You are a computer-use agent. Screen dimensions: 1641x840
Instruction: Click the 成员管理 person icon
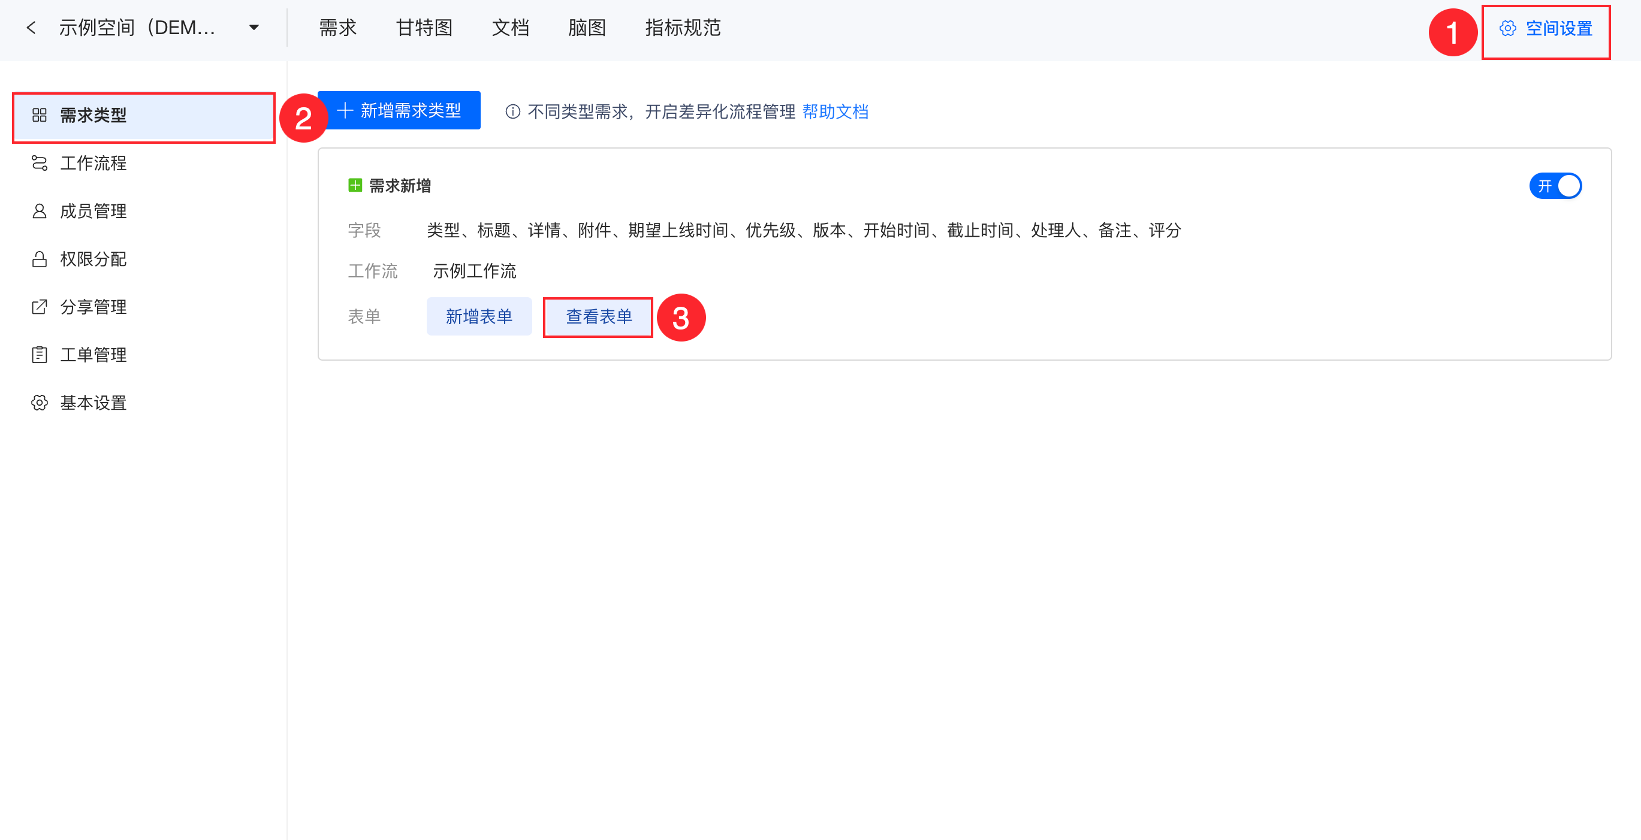[40, 211]
